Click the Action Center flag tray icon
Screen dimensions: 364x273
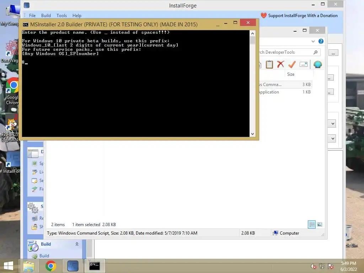click(x=331, y=266)
